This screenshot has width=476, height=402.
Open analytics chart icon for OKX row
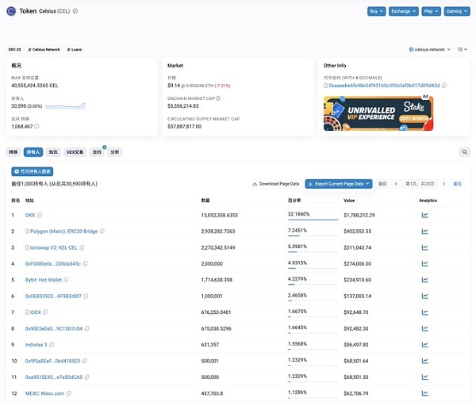tap(424, 214)
